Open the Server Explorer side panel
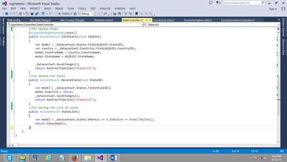The image size is (287, 162). [x=3, y=26]
